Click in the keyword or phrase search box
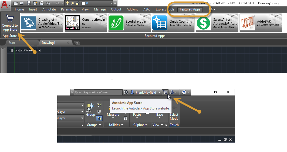The image size is (287, 152). coord(98,92)
